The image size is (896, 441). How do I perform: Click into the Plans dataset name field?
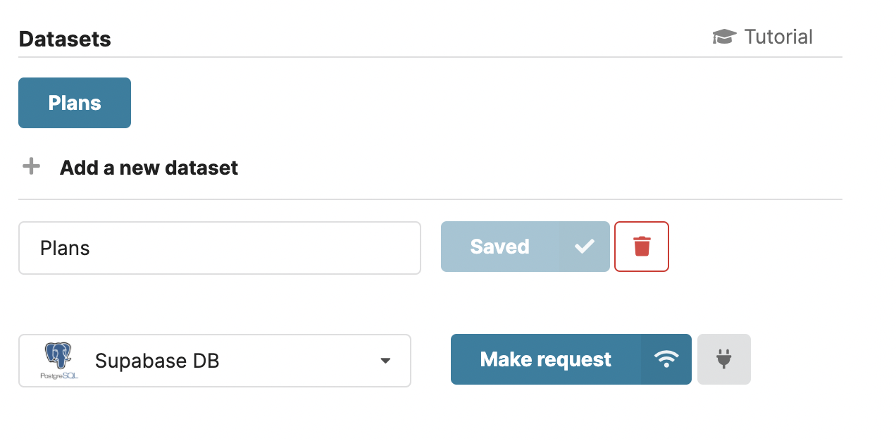pyautogui.click(x=219, y=248)
